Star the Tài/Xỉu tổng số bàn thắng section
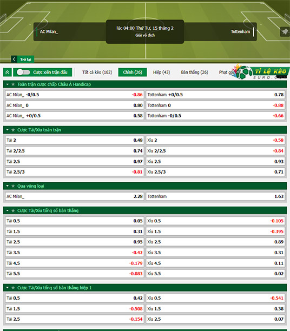The width and height of the screenshot is (290, 331). (x=13, y=210)
